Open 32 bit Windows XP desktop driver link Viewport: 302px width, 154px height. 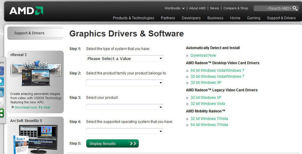click(206, 83)
